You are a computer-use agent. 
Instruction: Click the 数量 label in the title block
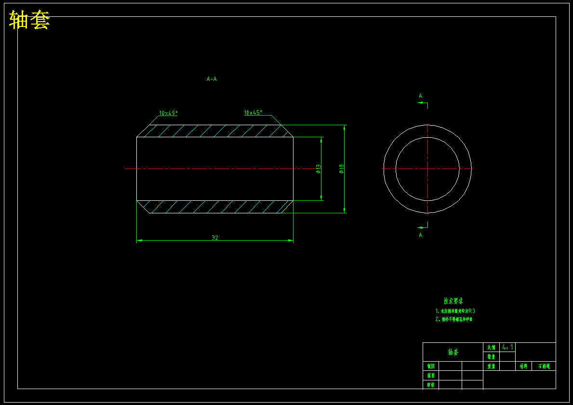(x=492, y=357)
